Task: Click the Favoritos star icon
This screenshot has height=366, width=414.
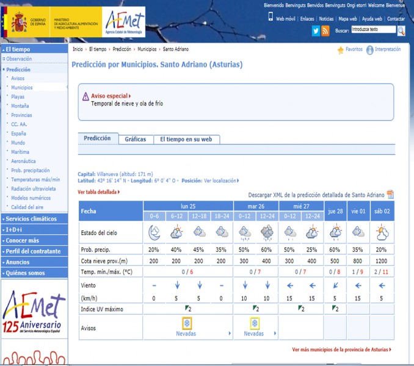Action: click(x=341, y=50)
